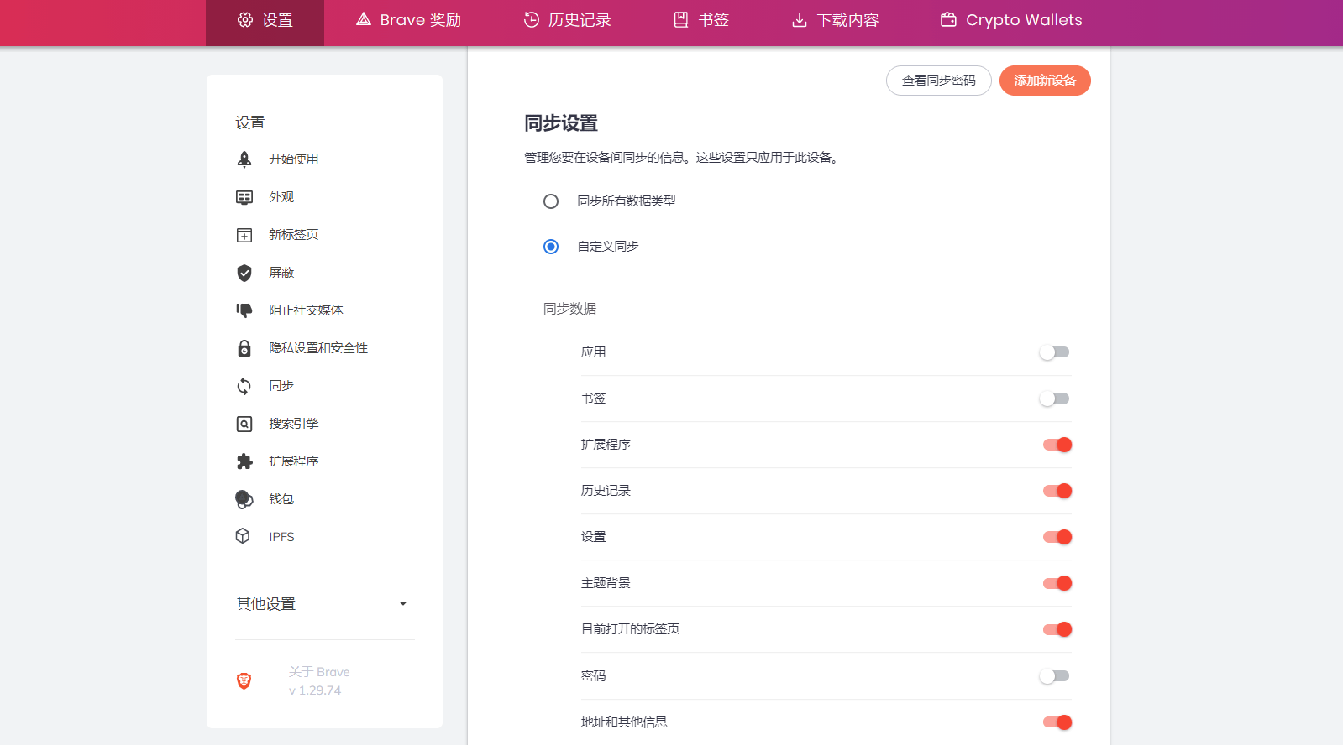Click the cube icon beside IPFS

tap(243, 536)
